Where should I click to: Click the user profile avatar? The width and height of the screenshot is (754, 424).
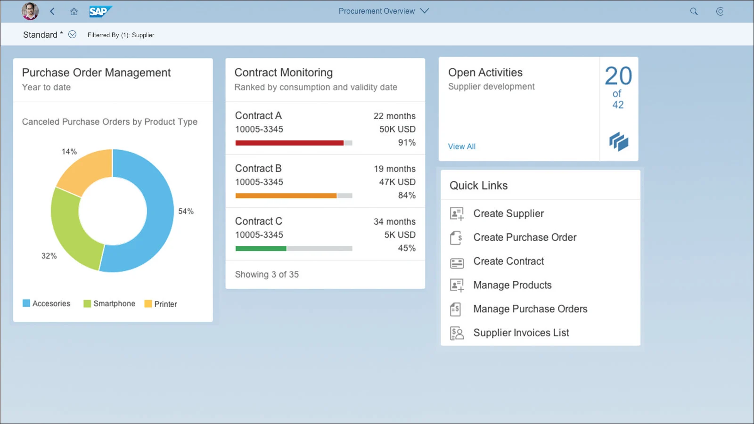(x=30, y=11)
